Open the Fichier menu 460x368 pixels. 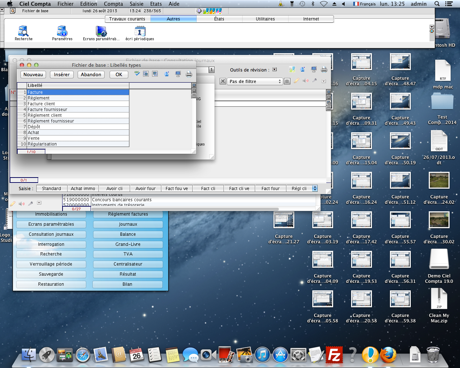(x=65, y=4)
